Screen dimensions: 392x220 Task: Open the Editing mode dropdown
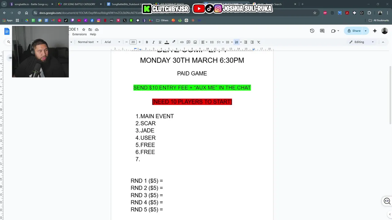pyautogui.click(x=362, y=42)
